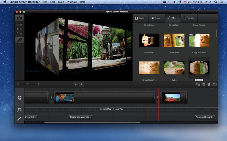Select the leftmost partially visible title block
This screenshot has height=141, width=227.
coord(31,117)
